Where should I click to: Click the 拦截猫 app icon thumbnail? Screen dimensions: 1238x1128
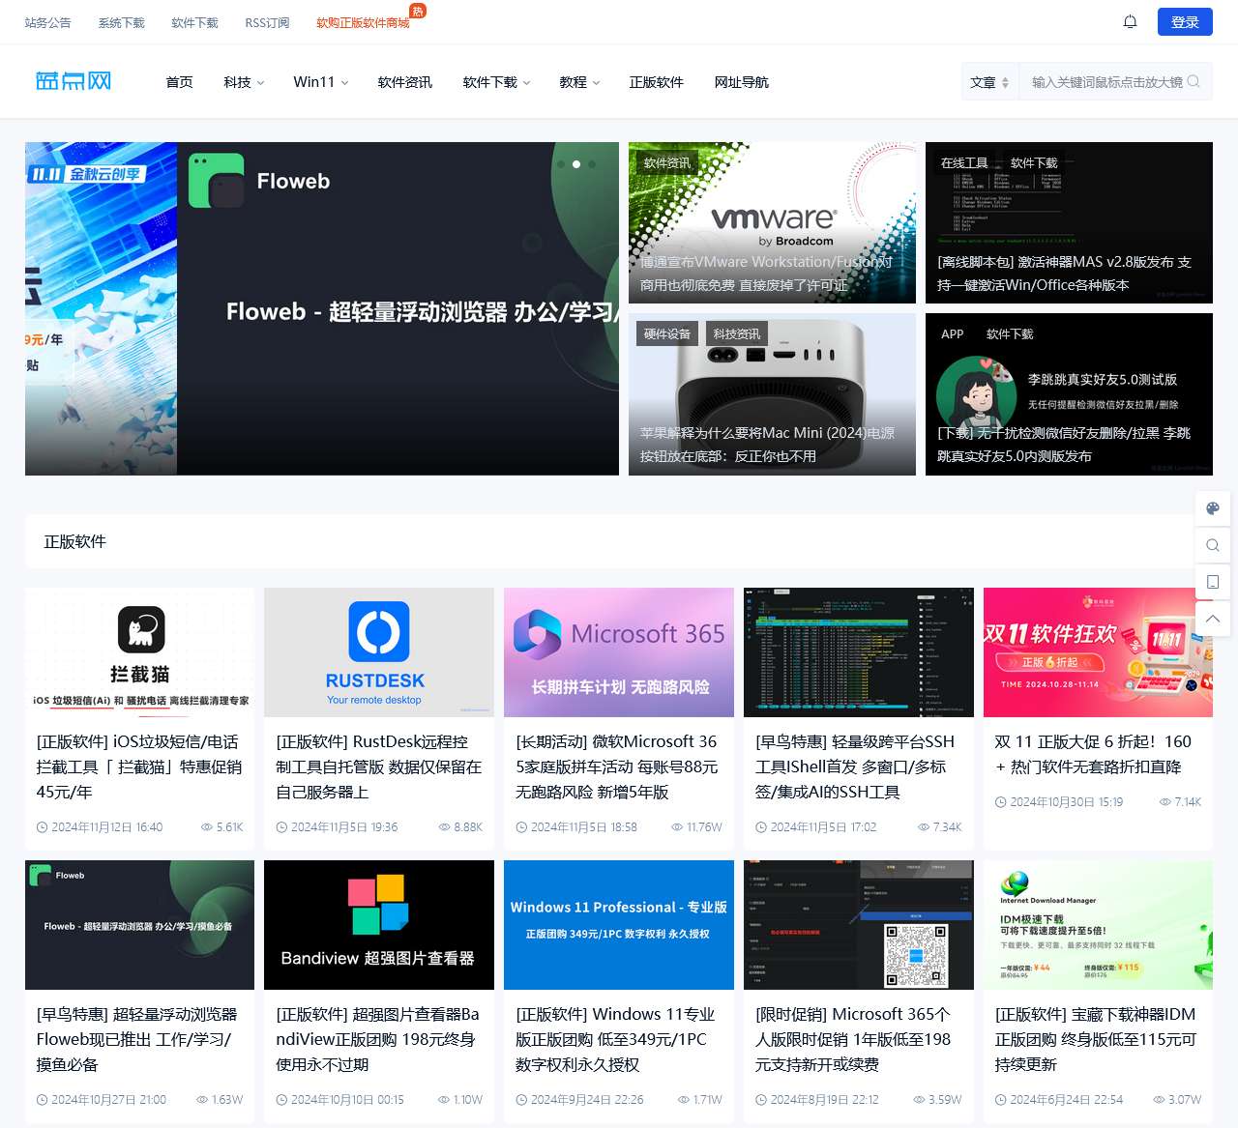tap(141, 629)
